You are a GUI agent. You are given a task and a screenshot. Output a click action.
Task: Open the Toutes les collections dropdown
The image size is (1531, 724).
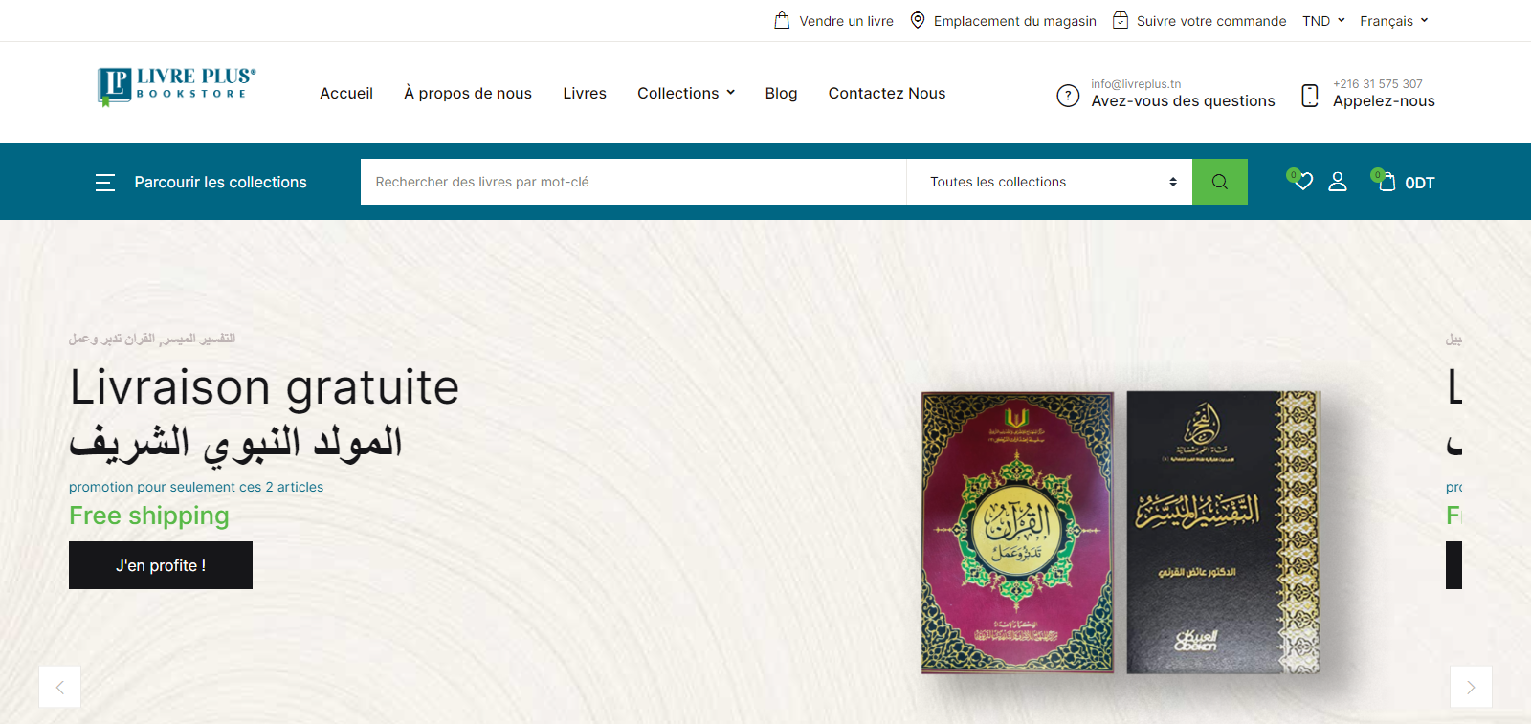tap(1050, 182)
